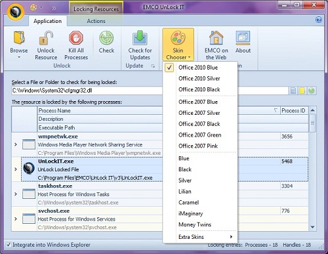Click the quick access palette icon
328x254 pixels.
(x=33, y=8)
